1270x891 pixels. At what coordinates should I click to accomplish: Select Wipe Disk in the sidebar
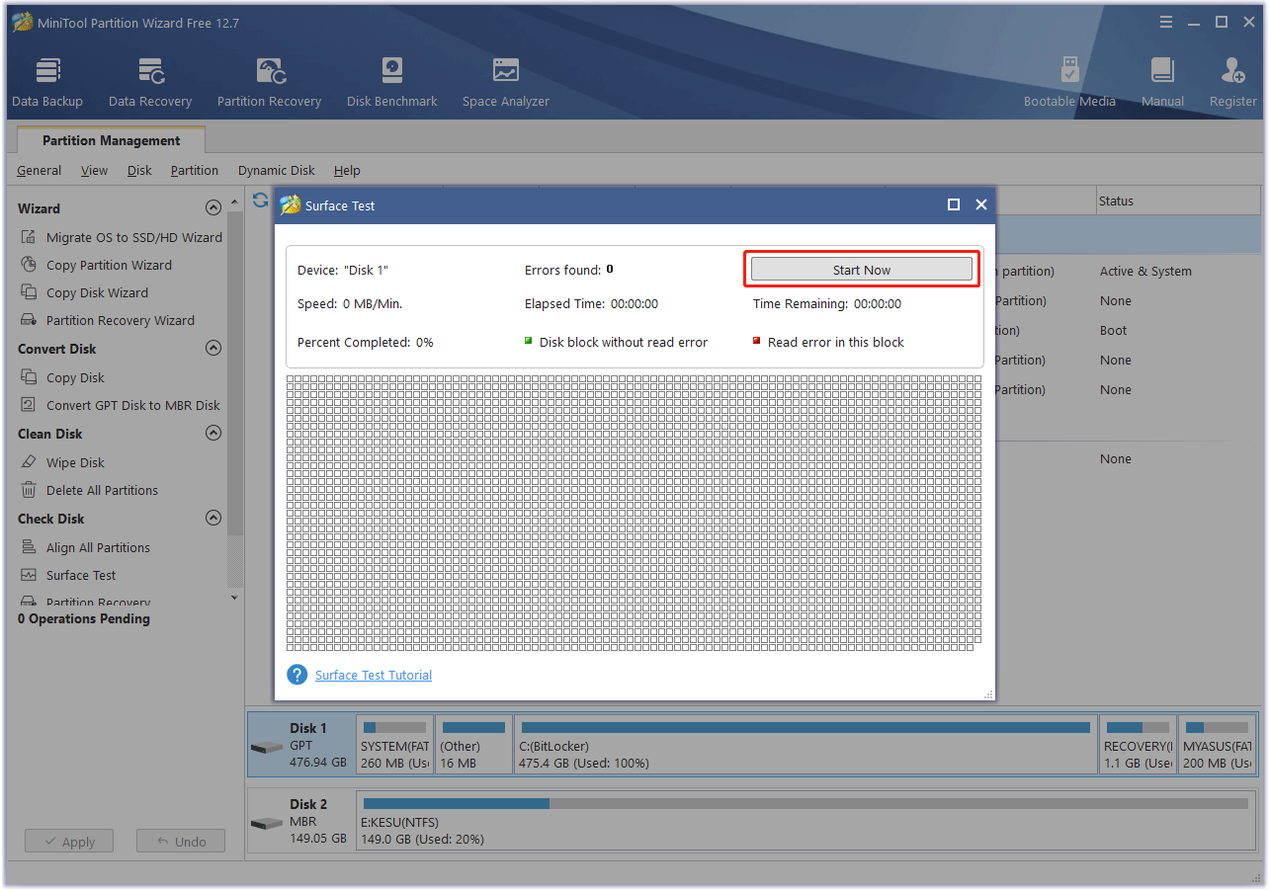(x=74, y=461)
